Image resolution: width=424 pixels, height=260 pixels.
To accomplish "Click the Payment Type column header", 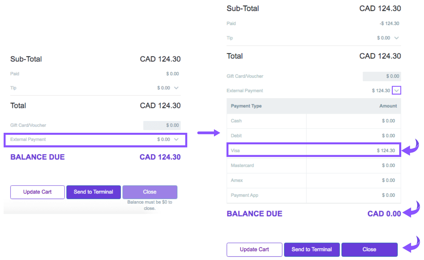I will (x=246, y=106).
